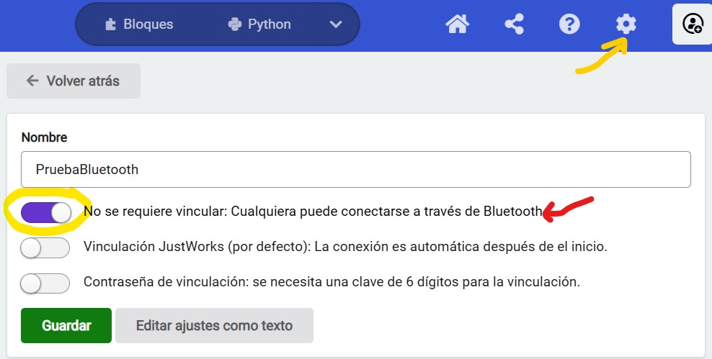Go to the Home page icon
Screen dimensions: 712x359
tap(458, 24)
